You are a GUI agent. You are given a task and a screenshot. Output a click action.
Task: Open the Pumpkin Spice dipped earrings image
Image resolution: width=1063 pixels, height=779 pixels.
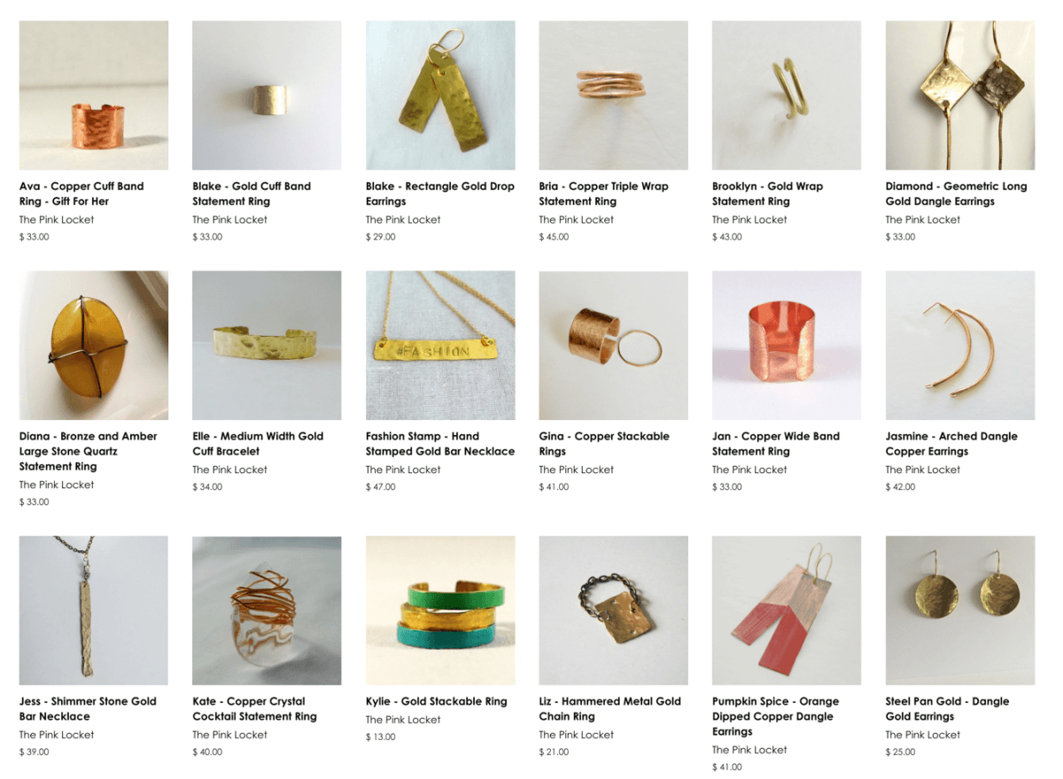pos(787,610)
